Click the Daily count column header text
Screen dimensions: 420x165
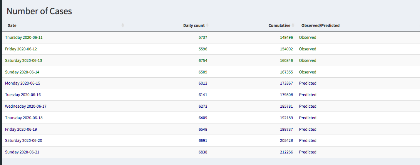tap(194, 25)
